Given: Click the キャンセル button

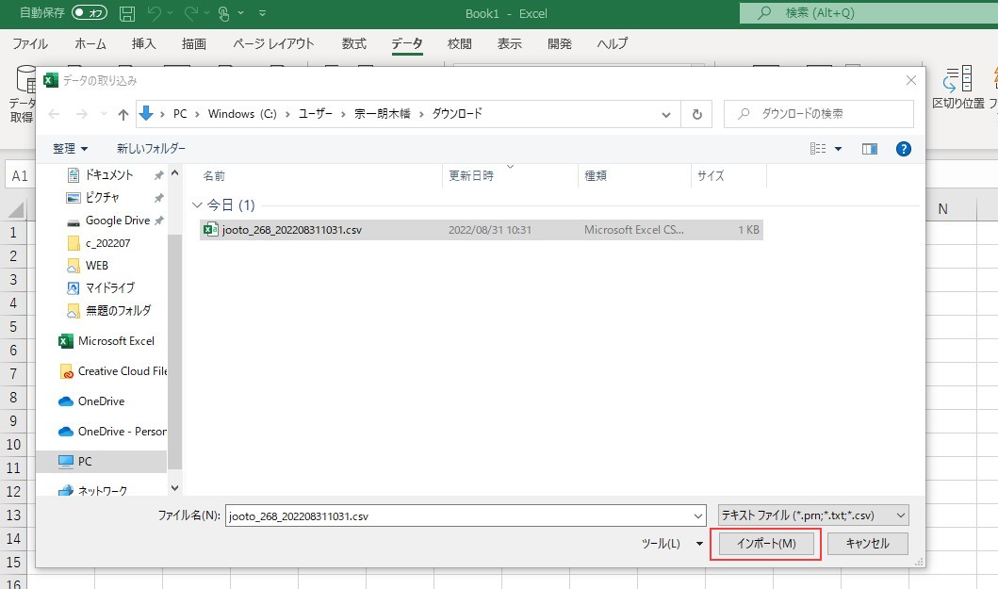Looking at the screenshot, I should point(867,544).
